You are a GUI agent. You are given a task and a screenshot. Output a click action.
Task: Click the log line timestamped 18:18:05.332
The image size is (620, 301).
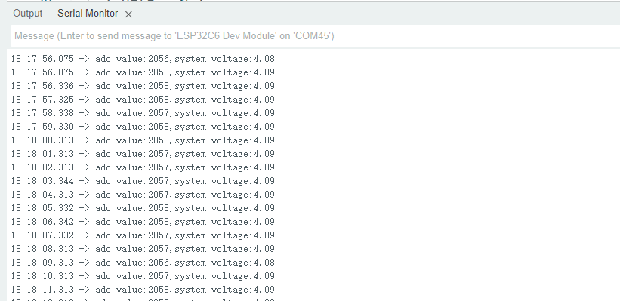pyautogui.click(x=143, y=208)
